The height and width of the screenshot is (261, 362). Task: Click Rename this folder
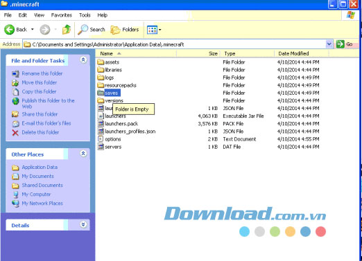42,73
